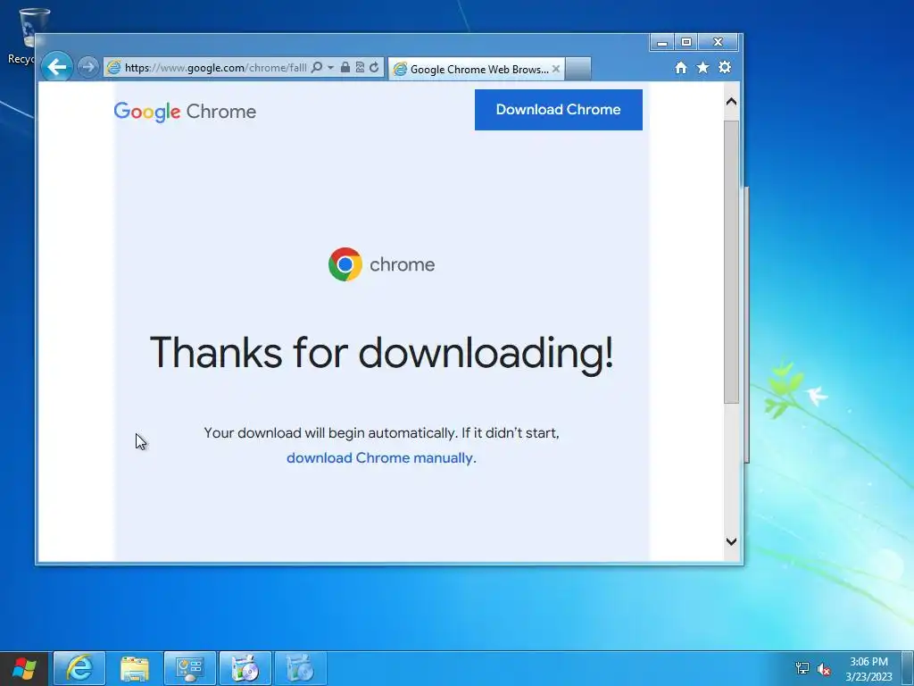
Task: Minimize the Internet Explorer window
Action: (x=662, y=42)
